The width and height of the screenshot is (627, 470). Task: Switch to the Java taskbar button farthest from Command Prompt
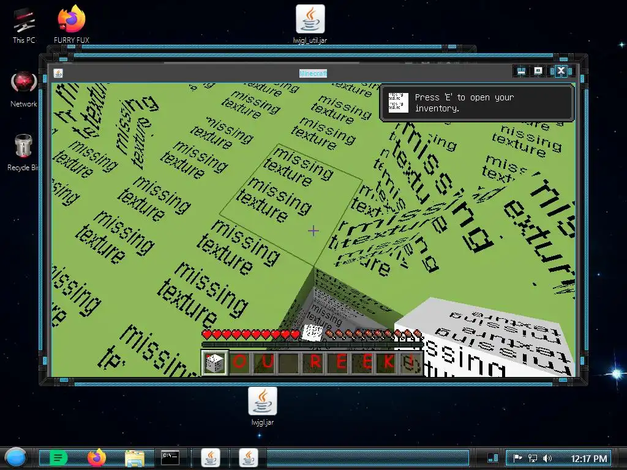[x=249, y=458]
